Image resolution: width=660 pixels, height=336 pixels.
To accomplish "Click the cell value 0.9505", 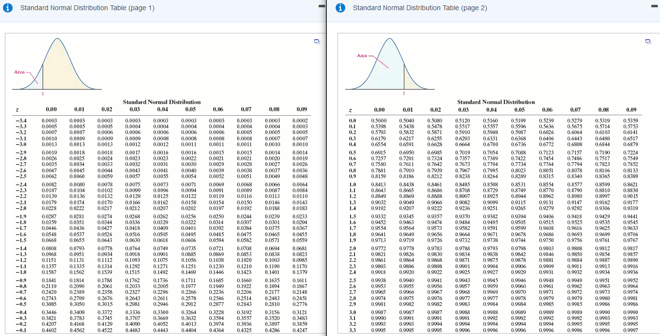I will point(519,222).
